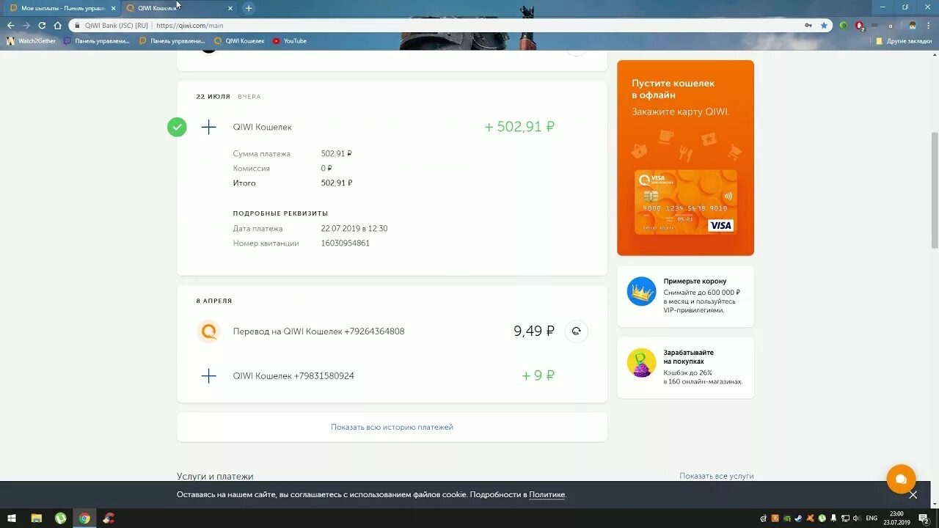Open the green browser extension icon
Image resolution: width=939 pixels, height=528 pixels.
[x=843, y=25]
